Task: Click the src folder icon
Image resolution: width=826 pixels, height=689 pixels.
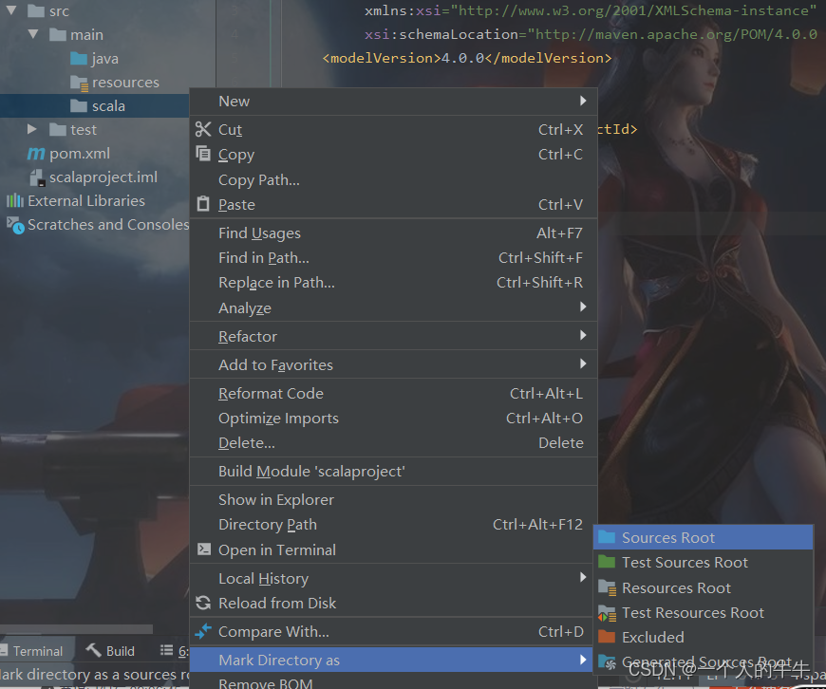Action: tap(36, 11)
